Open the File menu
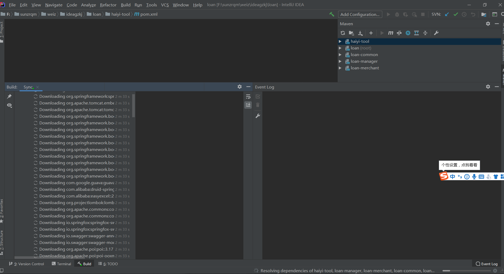The image size is (504, 274). point(12,5)
